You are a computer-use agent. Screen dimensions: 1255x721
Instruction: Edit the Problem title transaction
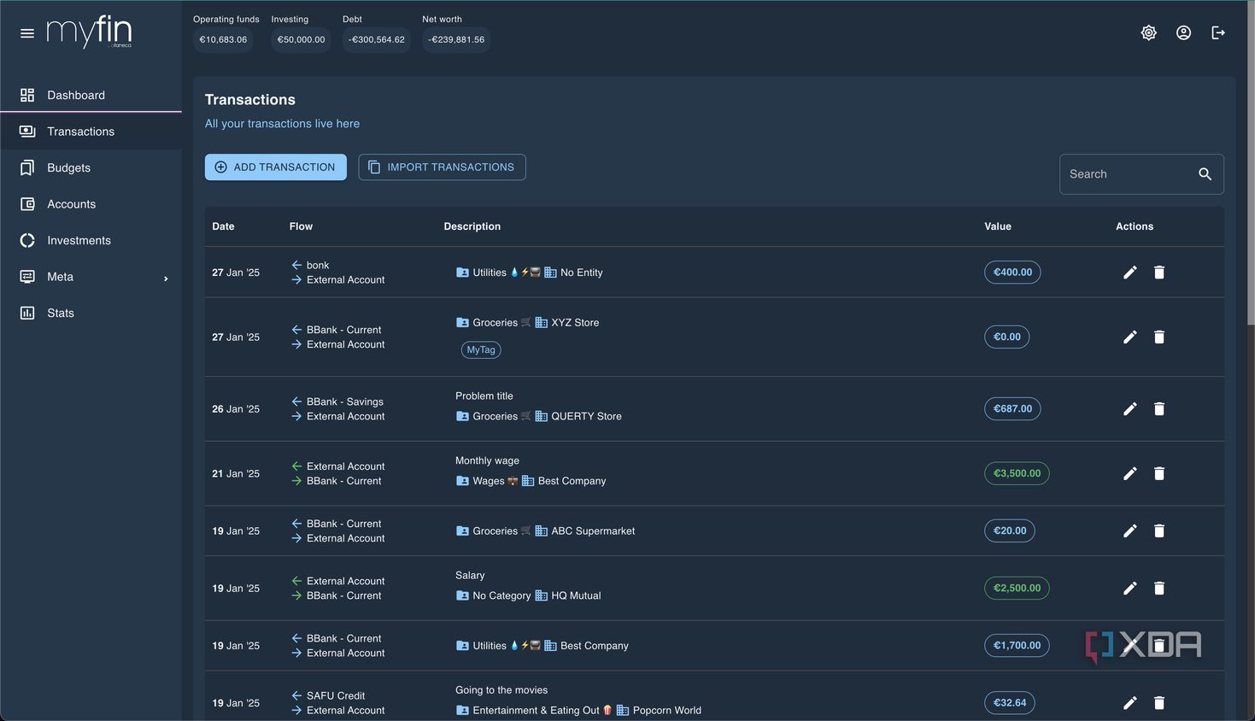[1129, 409]
